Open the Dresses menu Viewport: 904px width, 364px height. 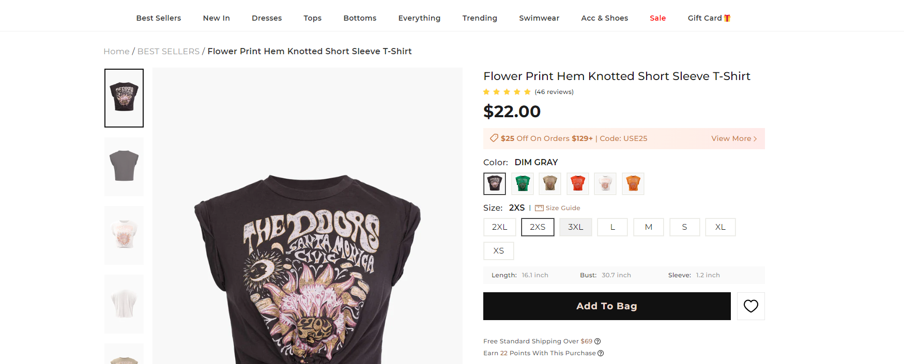click(266, 18)
